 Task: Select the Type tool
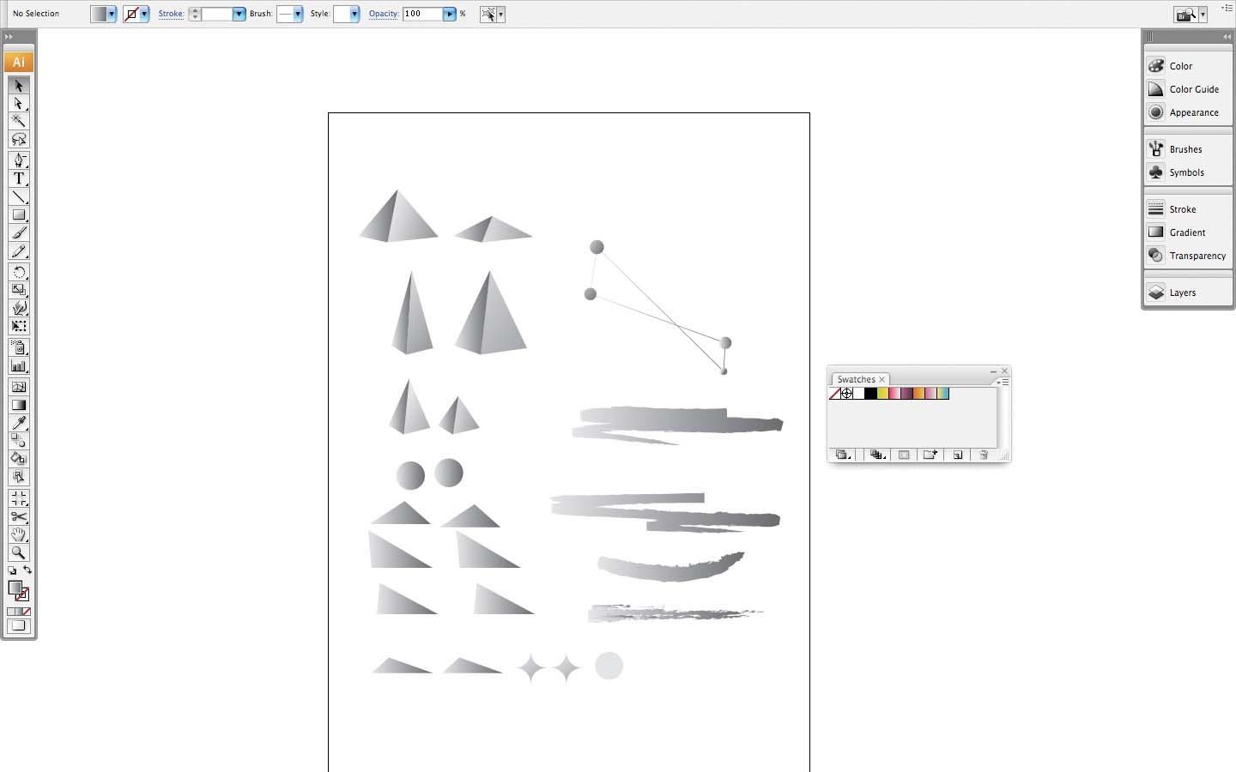(x=18, y=178)
